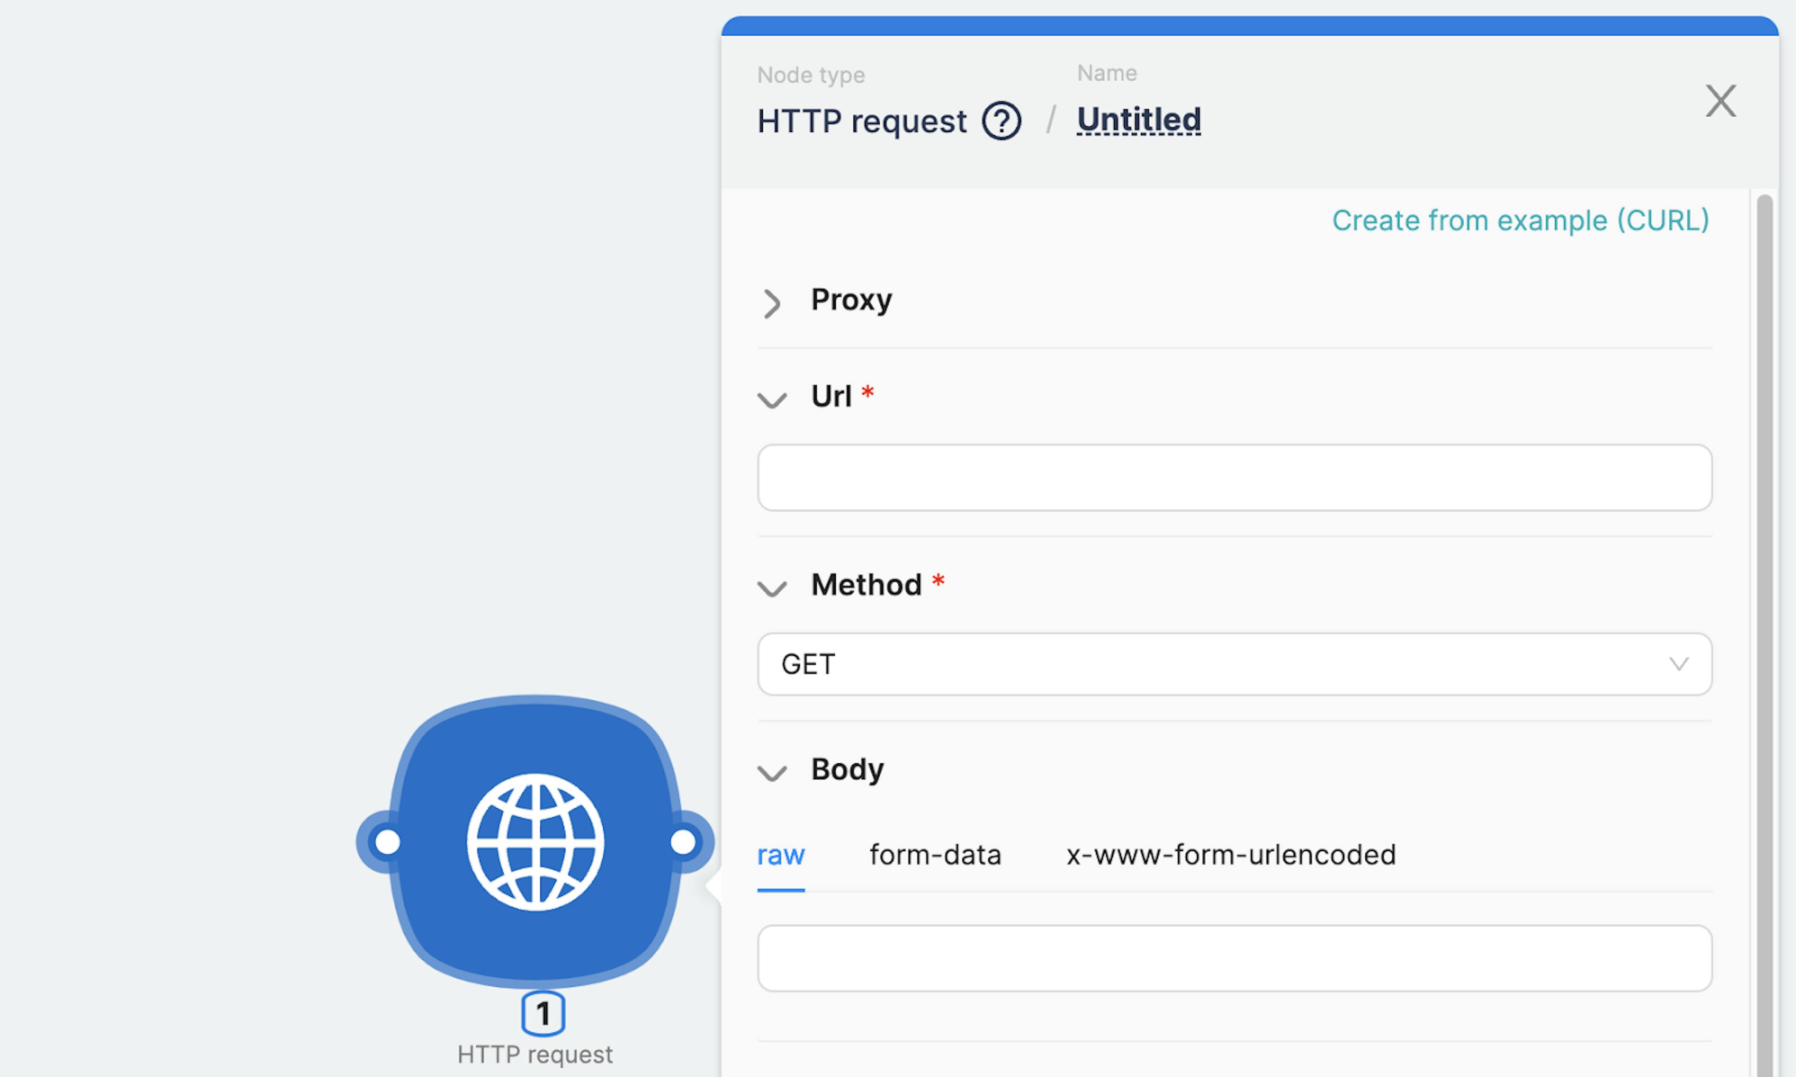Click the Body raw text area

1235,958
